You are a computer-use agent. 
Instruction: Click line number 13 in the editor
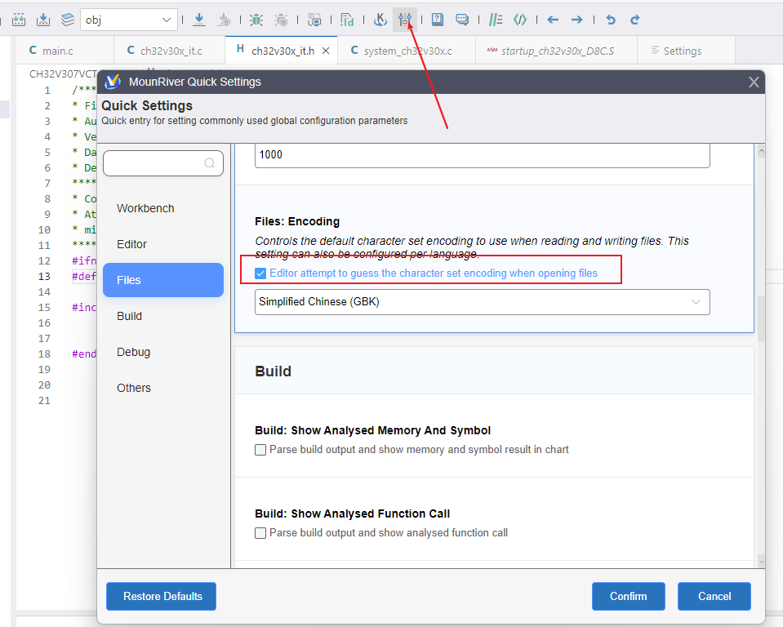point(44,277)
